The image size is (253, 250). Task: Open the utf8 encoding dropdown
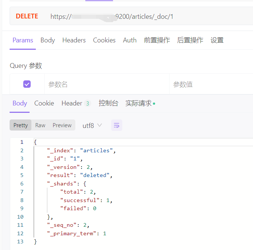[92, 125]
